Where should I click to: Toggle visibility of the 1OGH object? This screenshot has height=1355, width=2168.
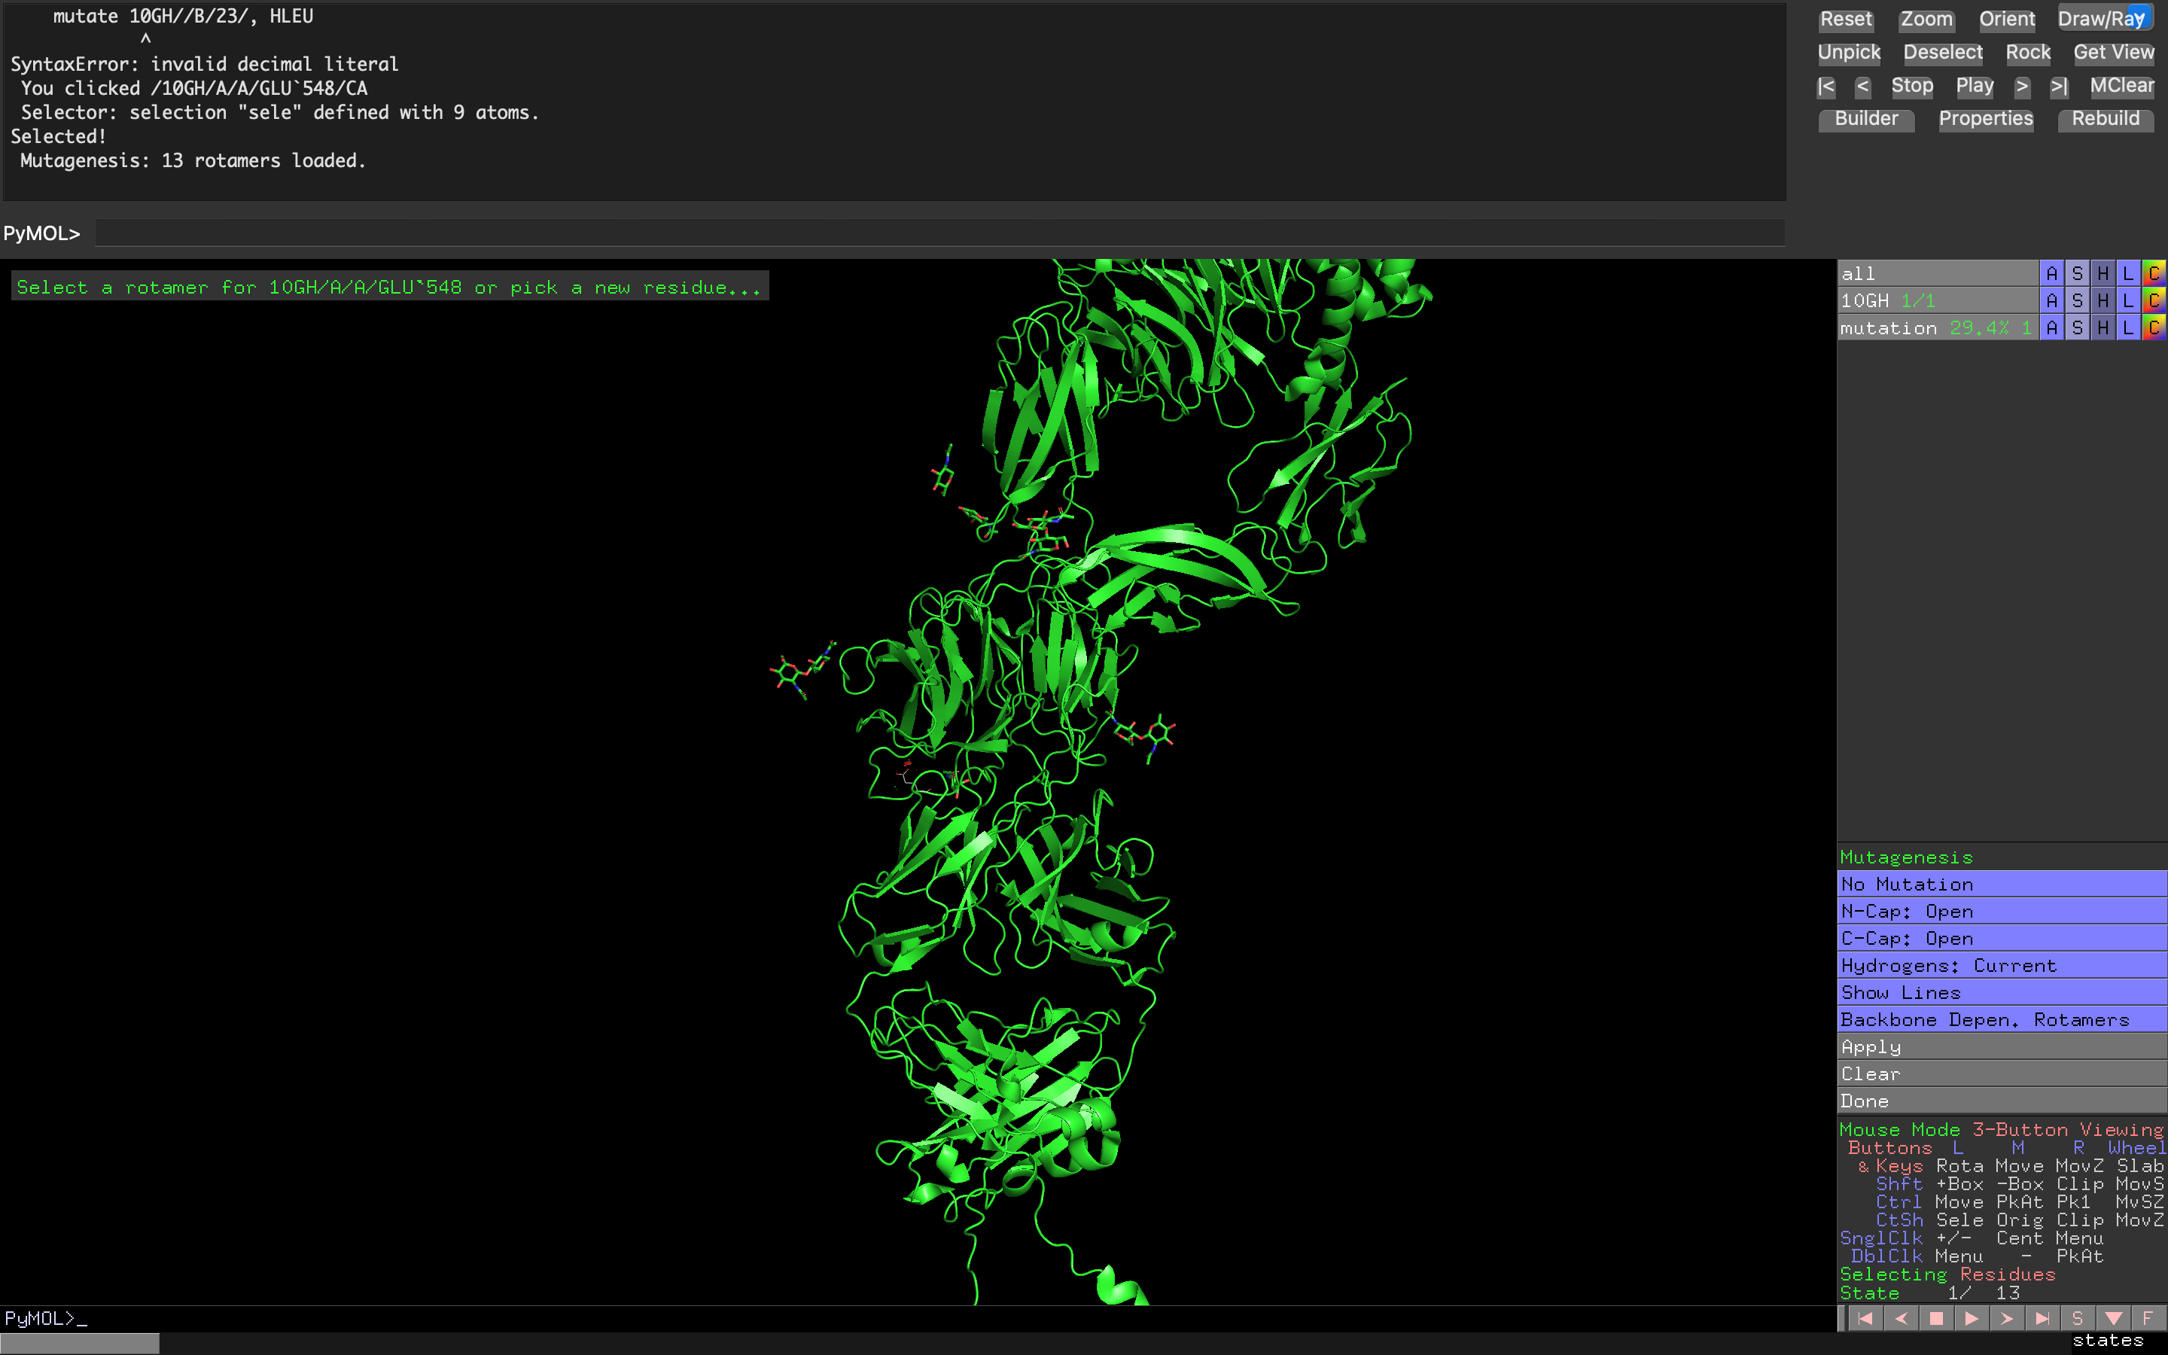(1937, 301)
